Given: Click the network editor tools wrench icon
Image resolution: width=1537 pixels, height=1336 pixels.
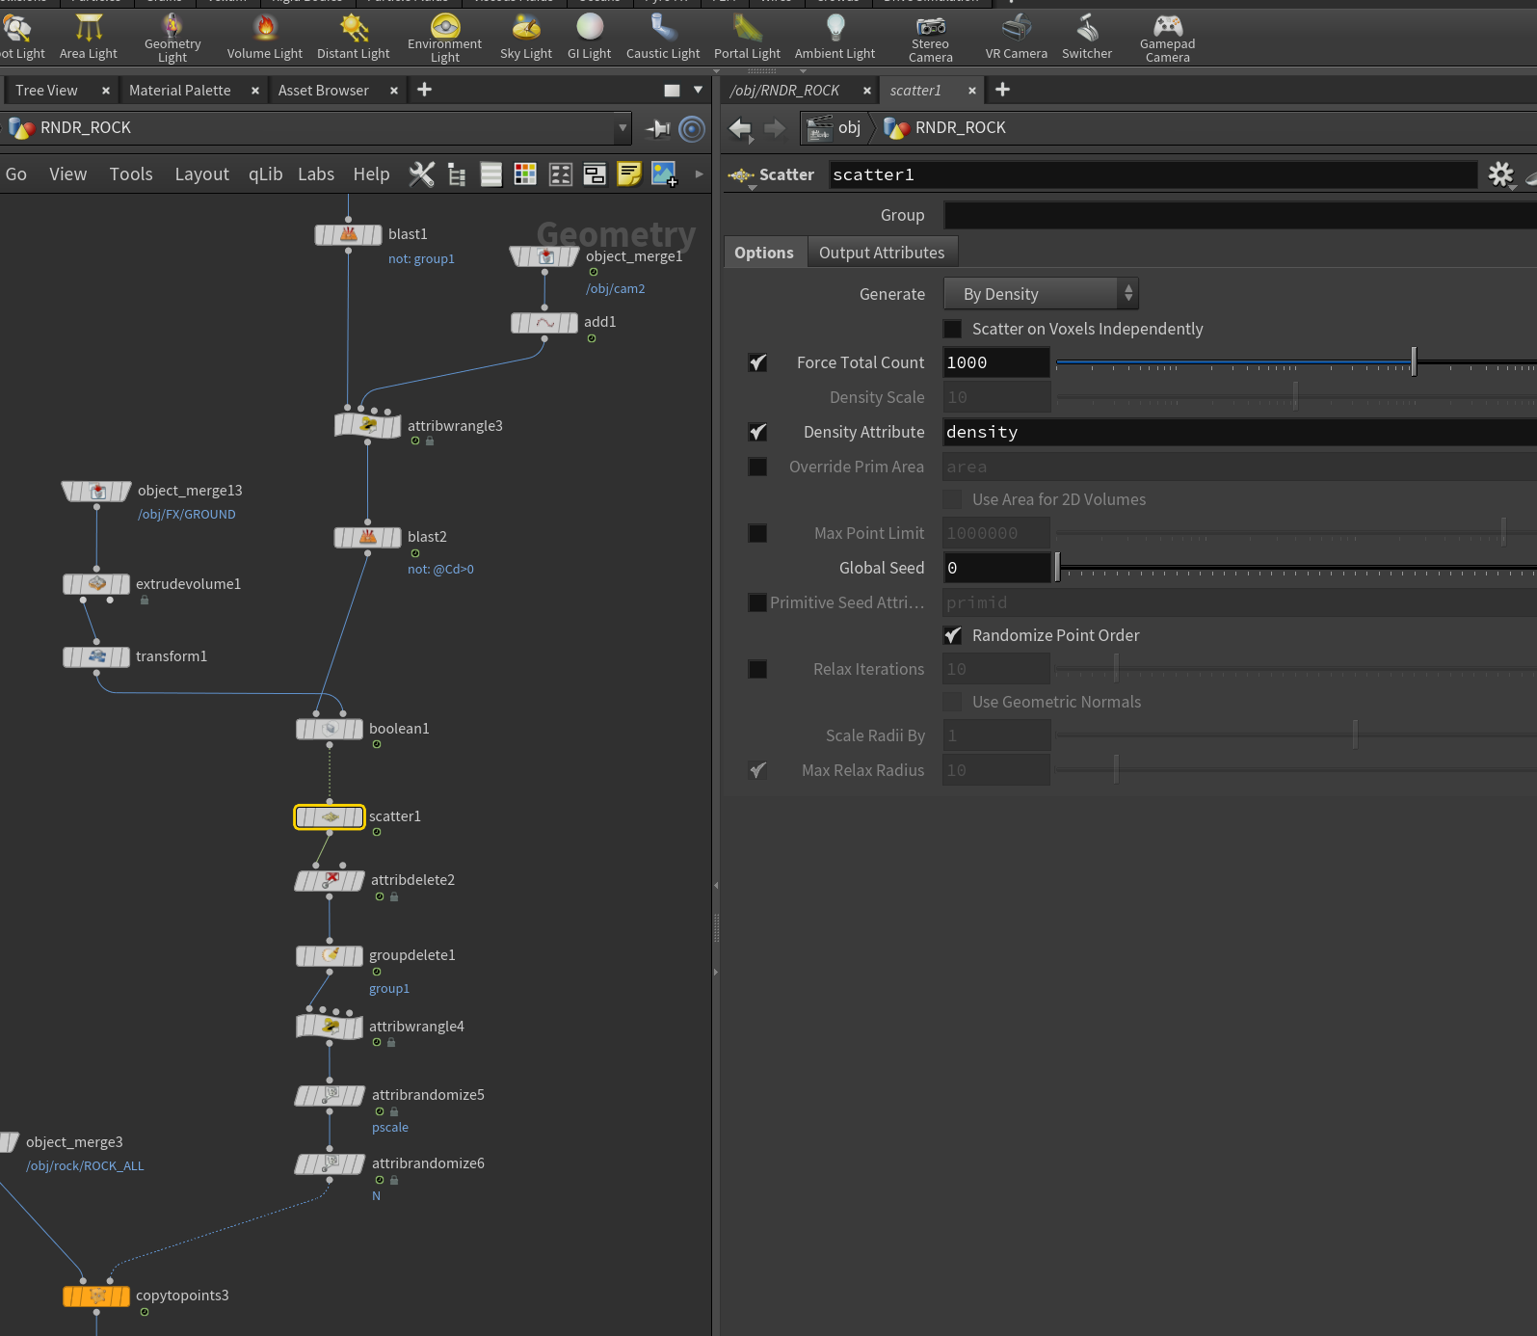Looking at the screenshot, I should 421,174.
